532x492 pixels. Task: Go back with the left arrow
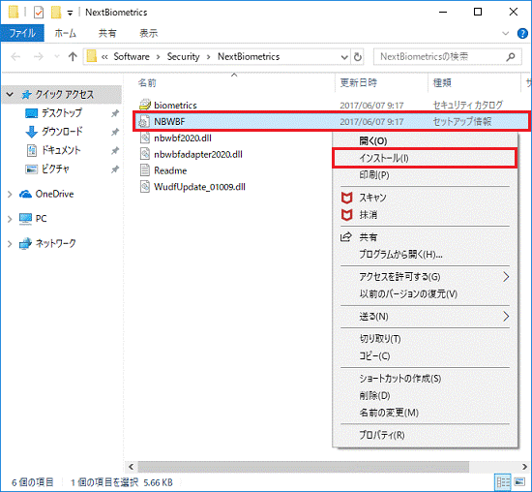[x=15, y=57]
